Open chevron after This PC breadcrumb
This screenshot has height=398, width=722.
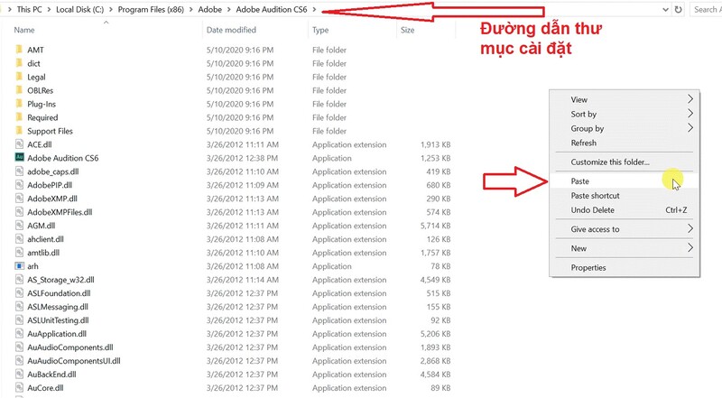tap(49, 9)
